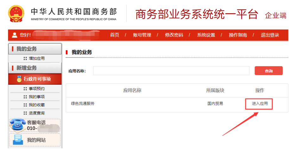Expand the 我的业务 sidebar section header
The height and width of the screenshot is (153, 304).
(35, 49)
